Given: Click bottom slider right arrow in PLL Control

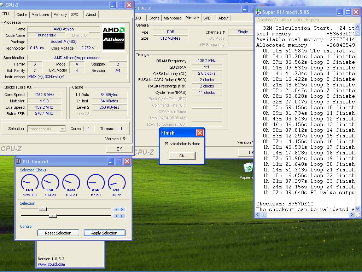Looking at the screenshot, I should pyautogui.click(x=122, y=216).
